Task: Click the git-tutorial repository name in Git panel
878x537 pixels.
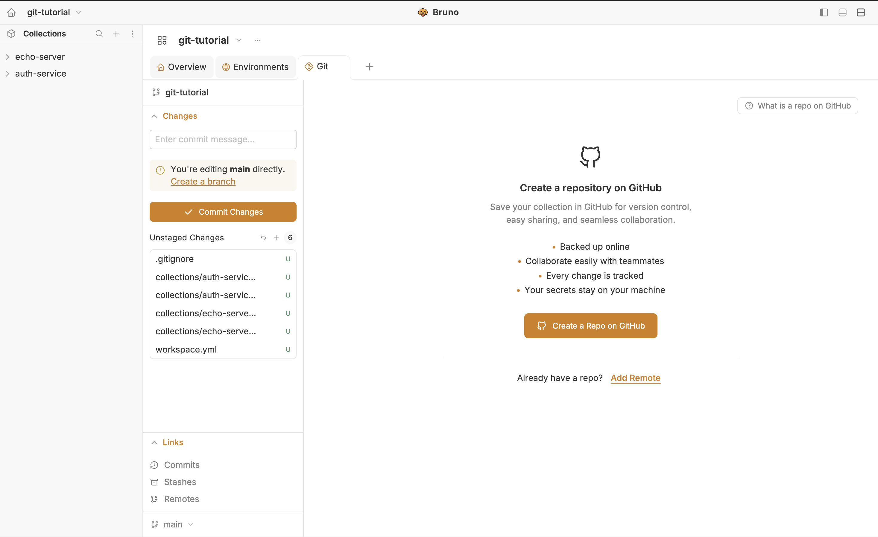Action: point(187,93)
